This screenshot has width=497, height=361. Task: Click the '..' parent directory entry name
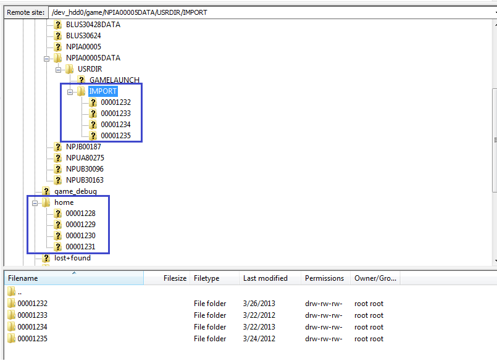pos(20,293)
